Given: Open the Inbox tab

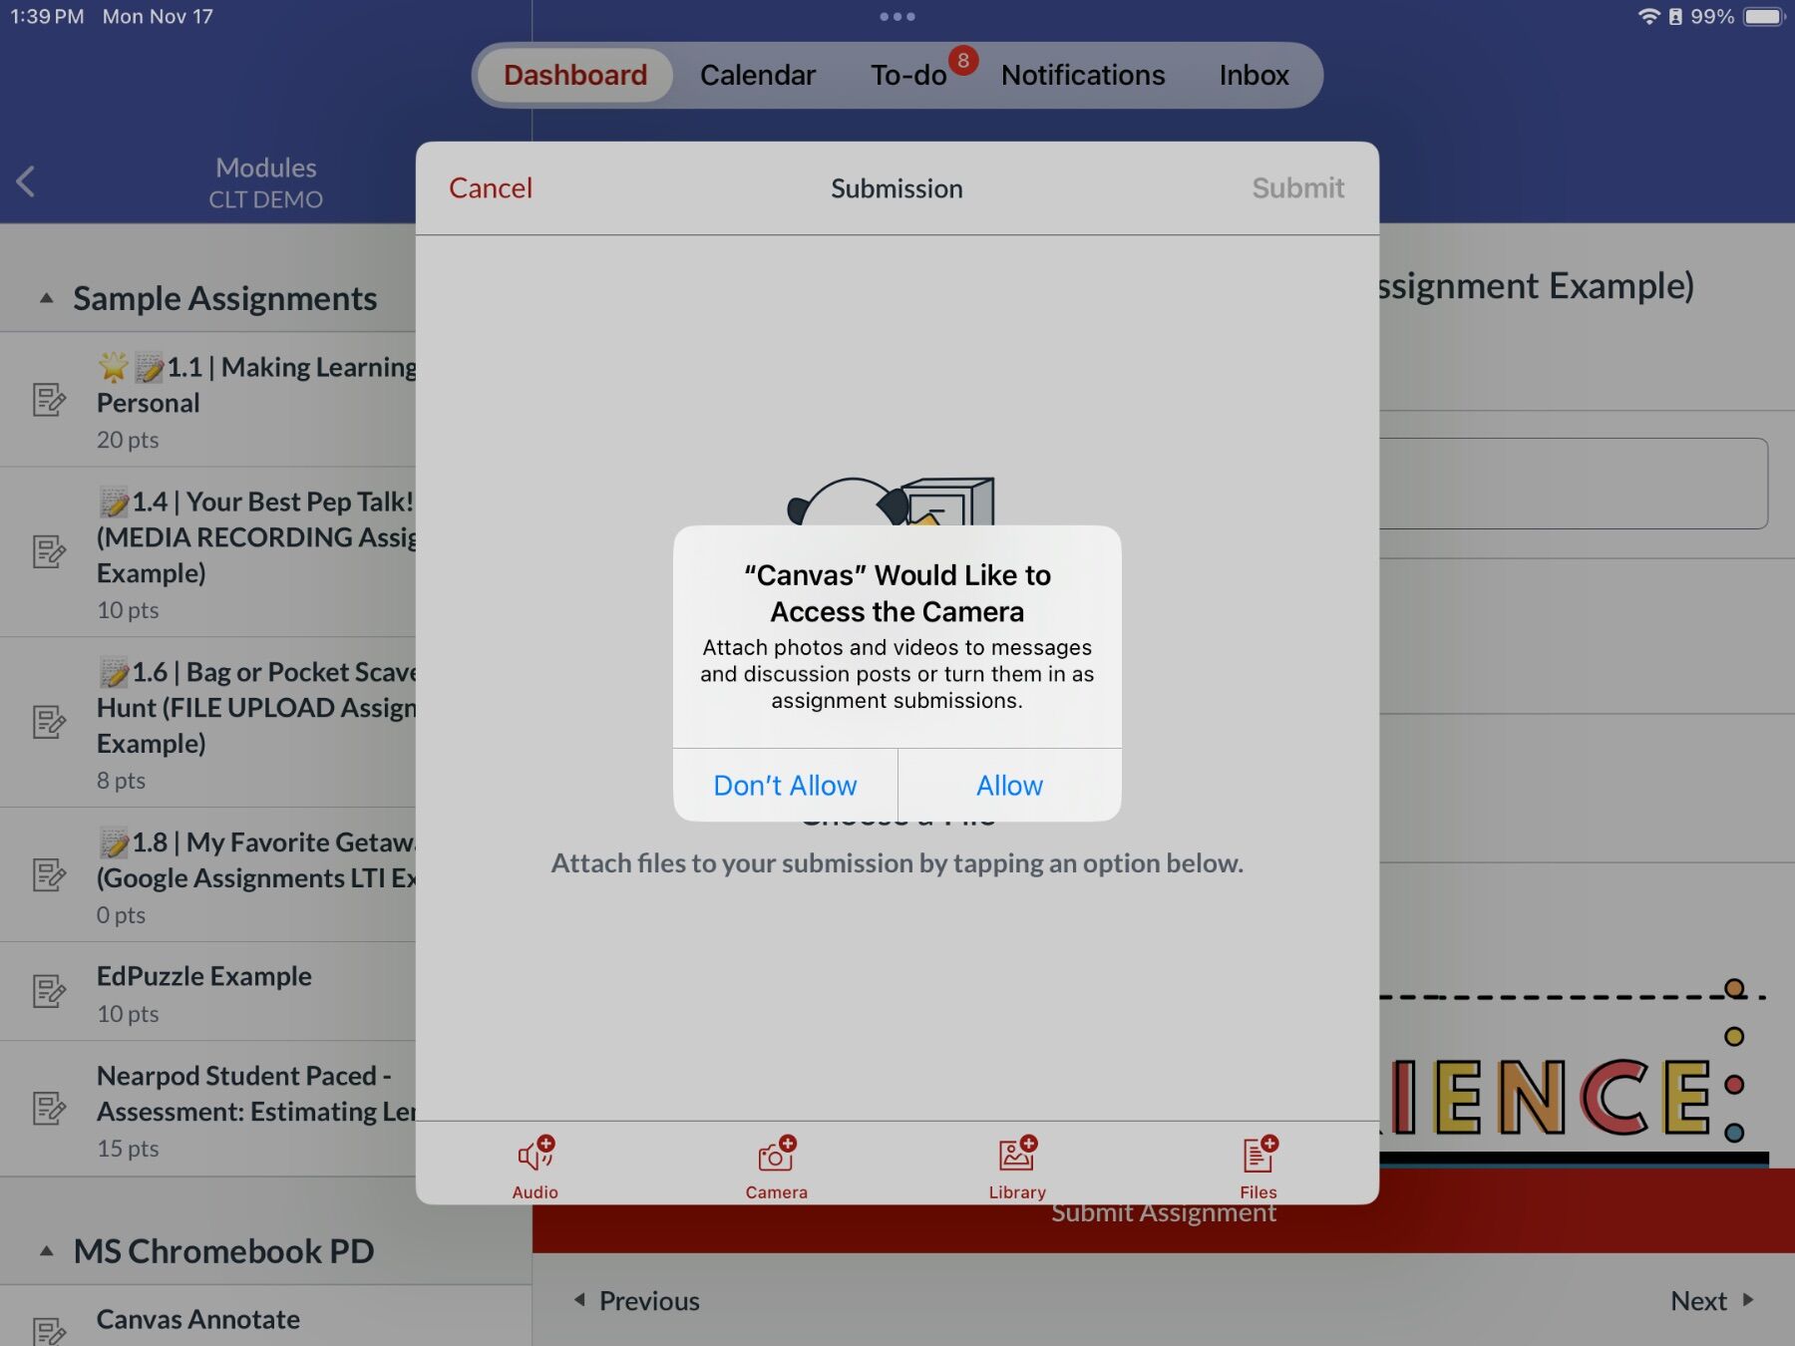Looking at the screenshot, I should [x=1254, y=75].
